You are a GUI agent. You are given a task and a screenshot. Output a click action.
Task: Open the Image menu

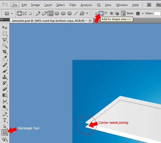click(35, 5)
